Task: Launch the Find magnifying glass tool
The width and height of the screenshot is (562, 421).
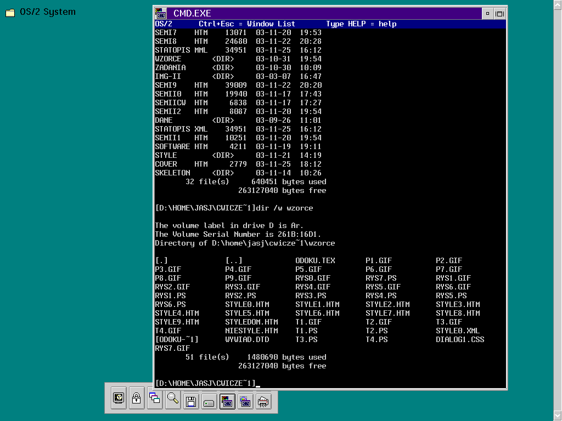Action: [x=173, y=398]
